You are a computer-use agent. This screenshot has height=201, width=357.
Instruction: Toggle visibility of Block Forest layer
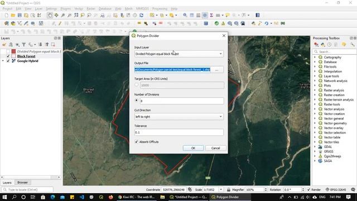[x=8, y=56]
